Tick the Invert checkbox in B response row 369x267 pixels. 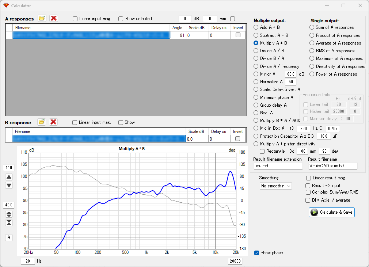click(238, 138)
